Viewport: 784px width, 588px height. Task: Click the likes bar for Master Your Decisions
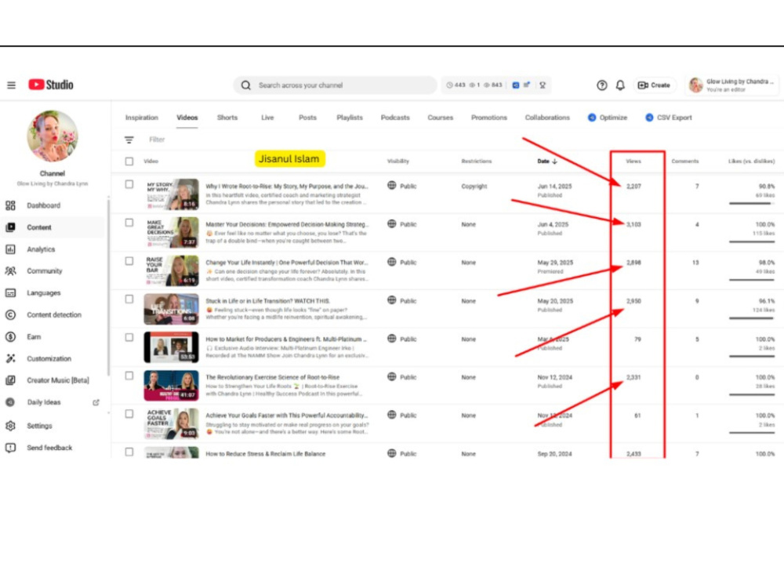[752, 241]
